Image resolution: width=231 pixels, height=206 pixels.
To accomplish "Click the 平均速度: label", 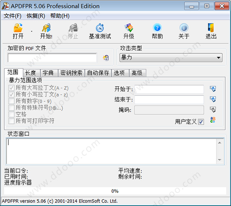I will click(130, 171).
